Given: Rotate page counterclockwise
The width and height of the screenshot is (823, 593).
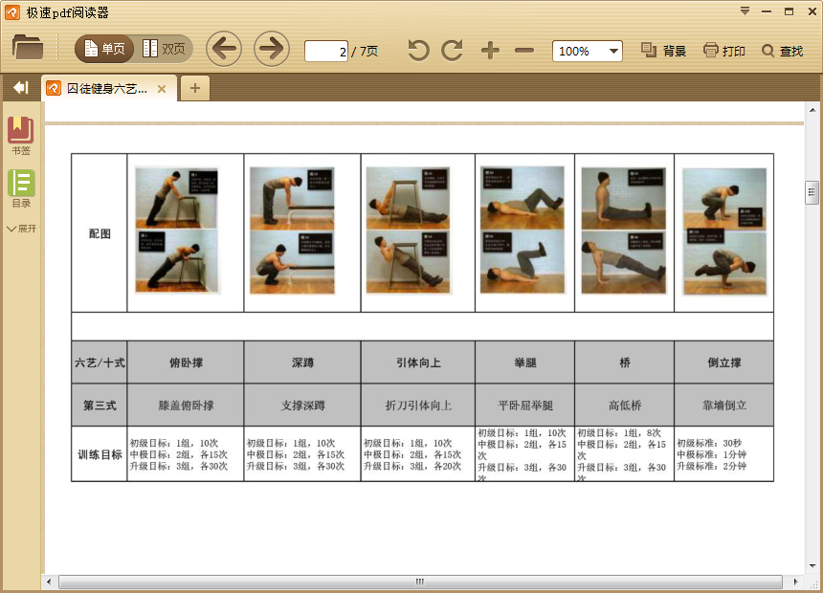Looking at the screenshot, I should [x=419, y=51].
